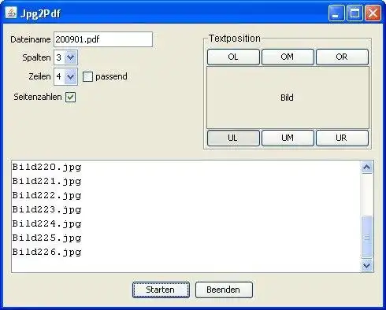
Task: Click the scrollbar down arrow
Action: pos(366,265)
